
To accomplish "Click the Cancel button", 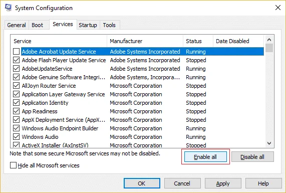I will point(182,183).
